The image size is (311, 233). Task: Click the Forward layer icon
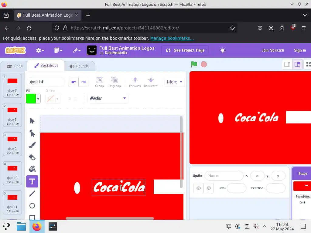[135, 82]
